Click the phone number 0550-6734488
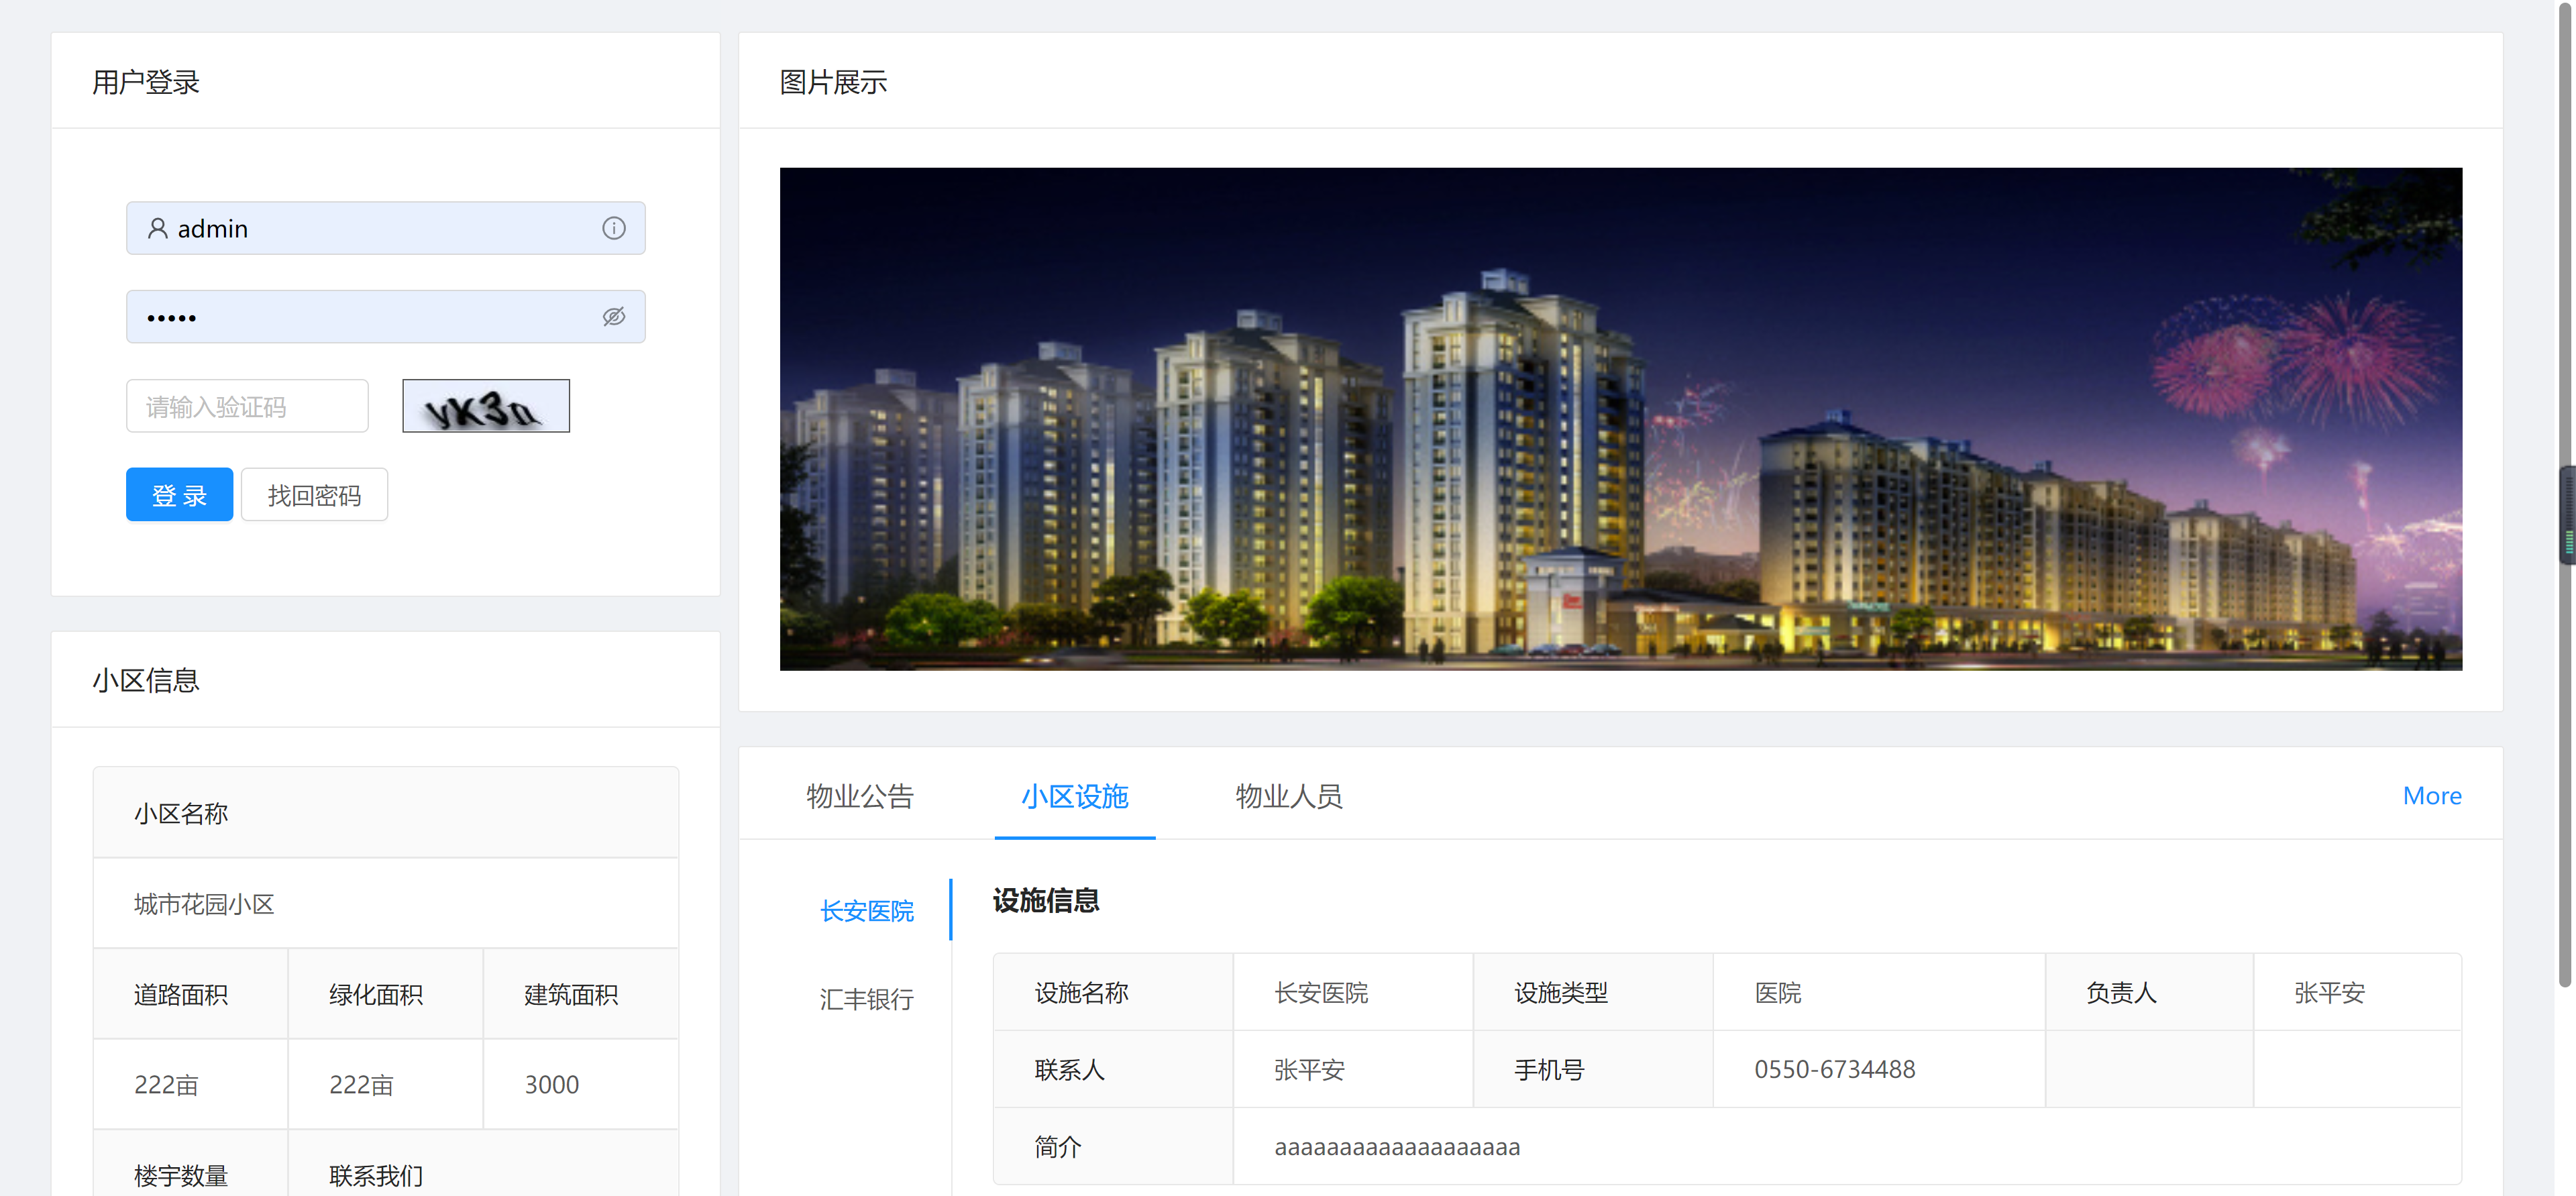This screenshot has width=2576, height=1196. tap(1834, 1069)
